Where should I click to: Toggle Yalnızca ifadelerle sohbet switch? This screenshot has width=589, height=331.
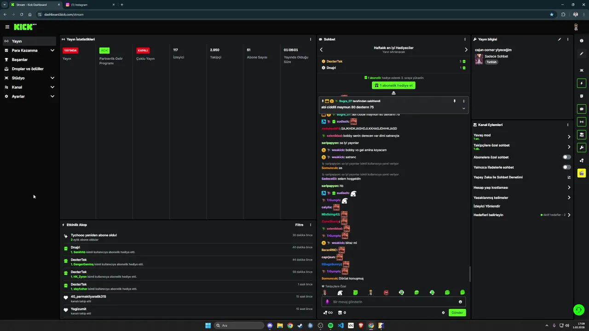click(567, 167)
